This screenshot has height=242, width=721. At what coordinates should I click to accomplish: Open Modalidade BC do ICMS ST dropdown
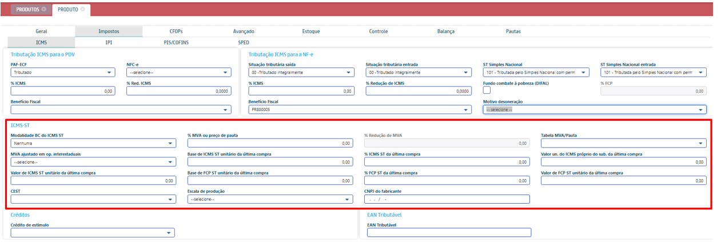coord(93,144)
